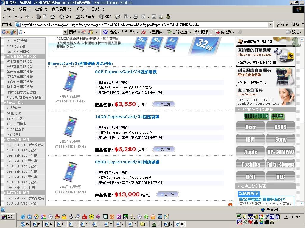Open the PageRank dropdown
This screenshot has height=228, width=305.
click(x=137, y=32)
